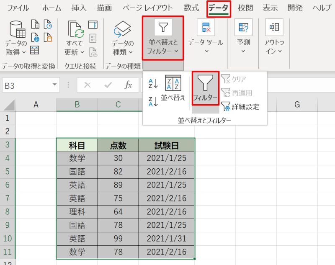Sort descending with the Z-to-A icon

[153, 101]
